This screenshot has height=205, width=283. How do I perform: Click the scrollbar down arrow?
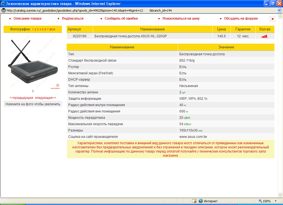[x=280, y=195]
